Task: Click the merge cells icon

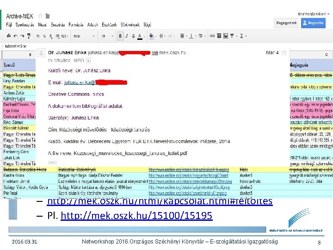Action: (170, 36)
